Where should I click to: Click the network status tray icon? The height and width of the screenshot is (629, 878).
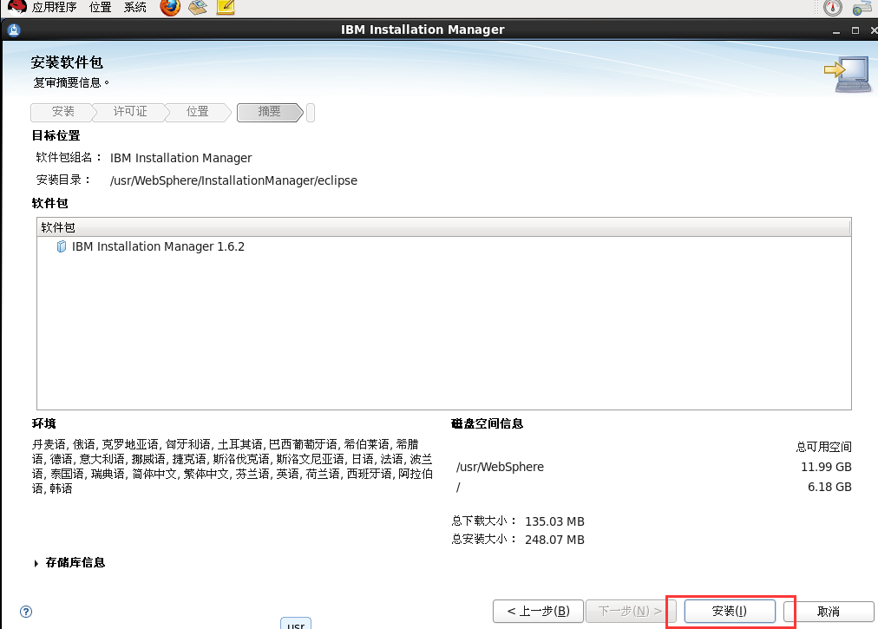click(x=862, y=8)
